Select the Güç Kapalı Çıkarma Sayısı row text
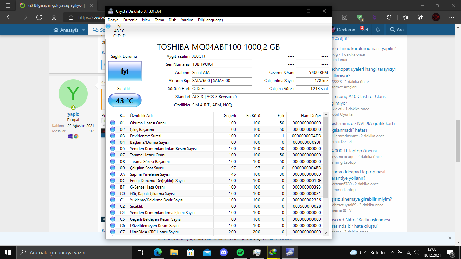461x259 pixels. (x=152, y=194)
